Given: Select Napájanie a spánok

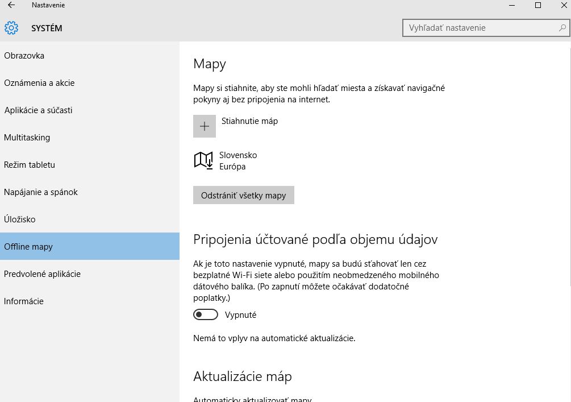Looking at the screenshot, I should point(41,192).
